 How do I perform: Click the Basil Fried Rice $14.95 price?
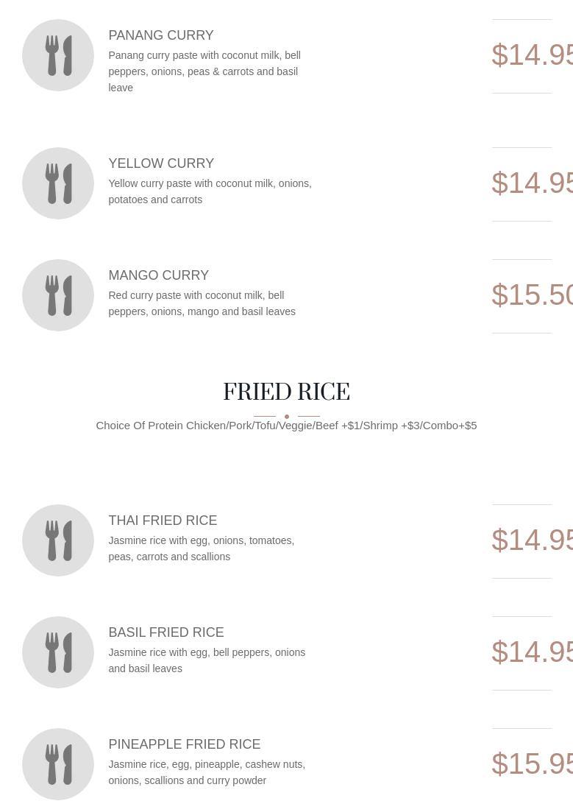533,652
